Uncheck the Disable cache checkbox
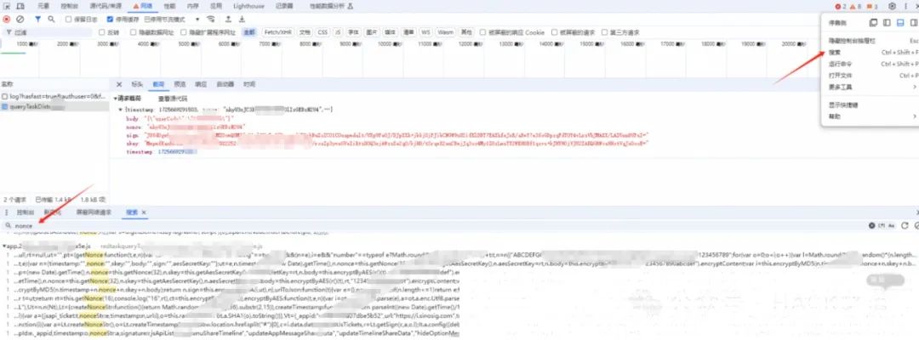Screen dimensions: 919x340 (x=110, y=20)
